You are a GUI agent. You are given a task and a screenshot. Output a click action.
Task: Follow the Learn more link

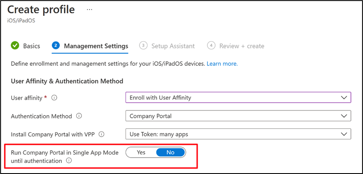click(222, 64)
